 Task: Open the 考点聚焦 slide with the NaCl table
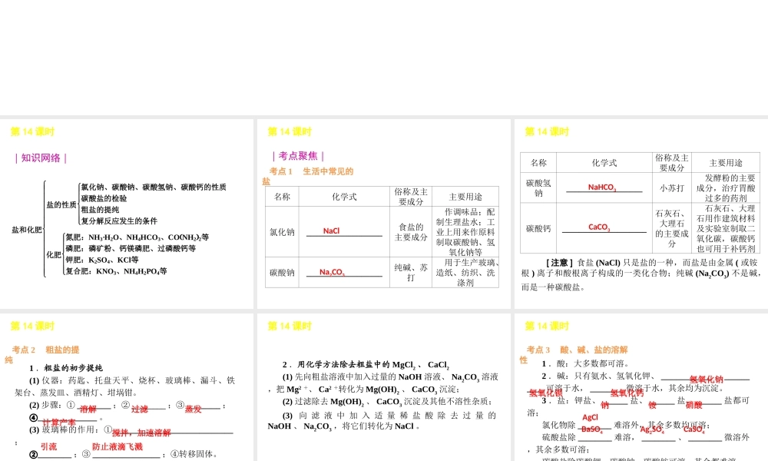coord(383,214)
